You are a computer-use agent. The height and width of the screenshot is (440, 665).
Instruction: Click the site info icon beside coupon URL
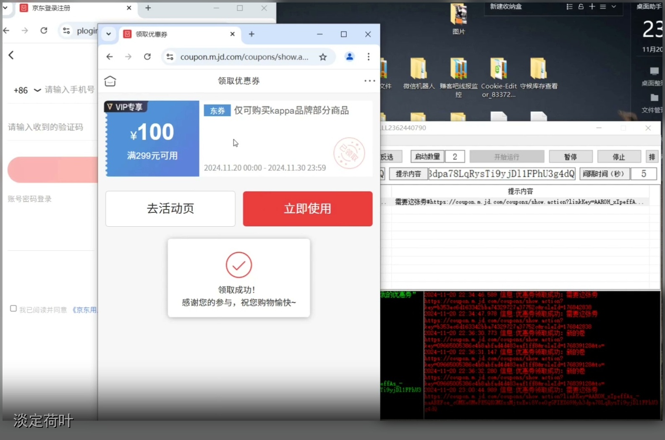coord(170,57)
